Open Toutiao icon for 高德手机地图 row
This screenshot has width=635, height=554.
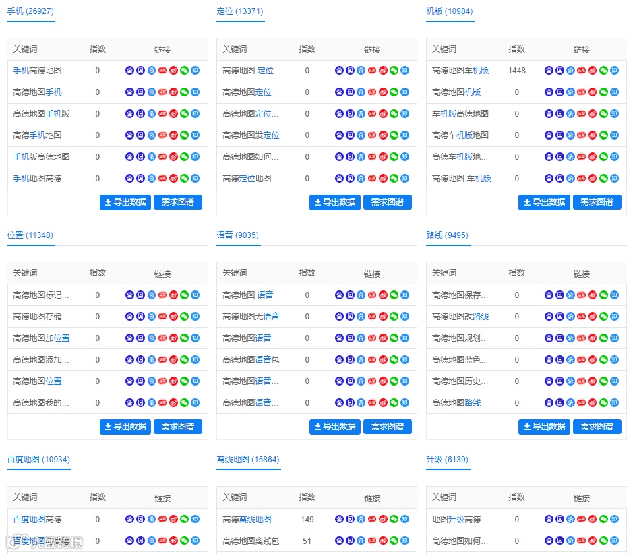[x=162, y=135]
